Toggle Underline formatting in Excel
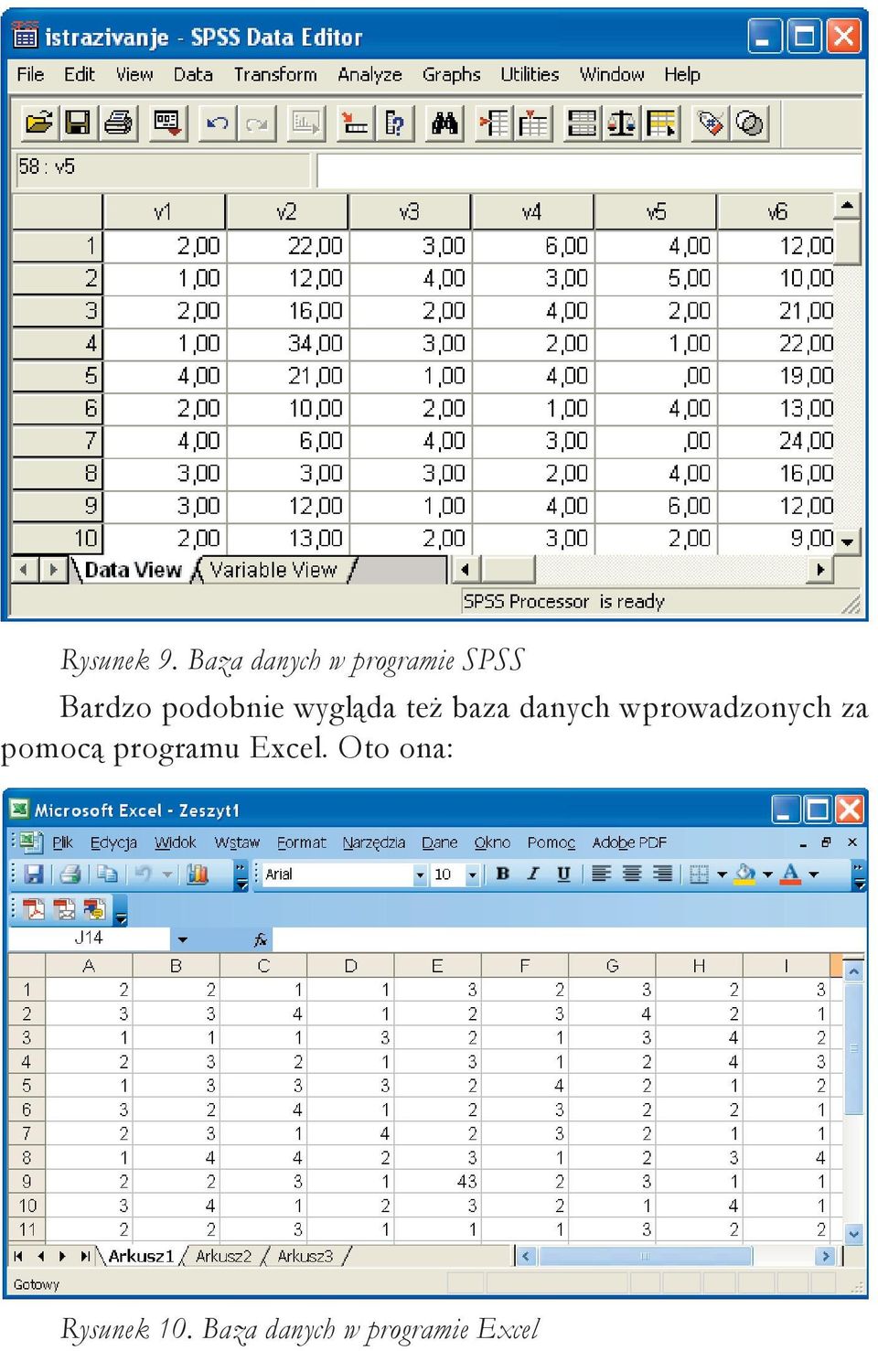The height and width of the screenshot is (1351, 878). (563, 874)
